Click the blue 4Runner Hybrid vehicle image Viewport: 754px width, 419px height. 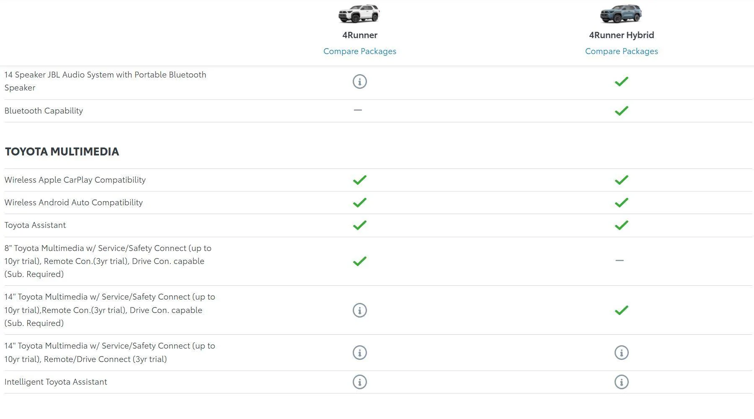coord(621,14)
